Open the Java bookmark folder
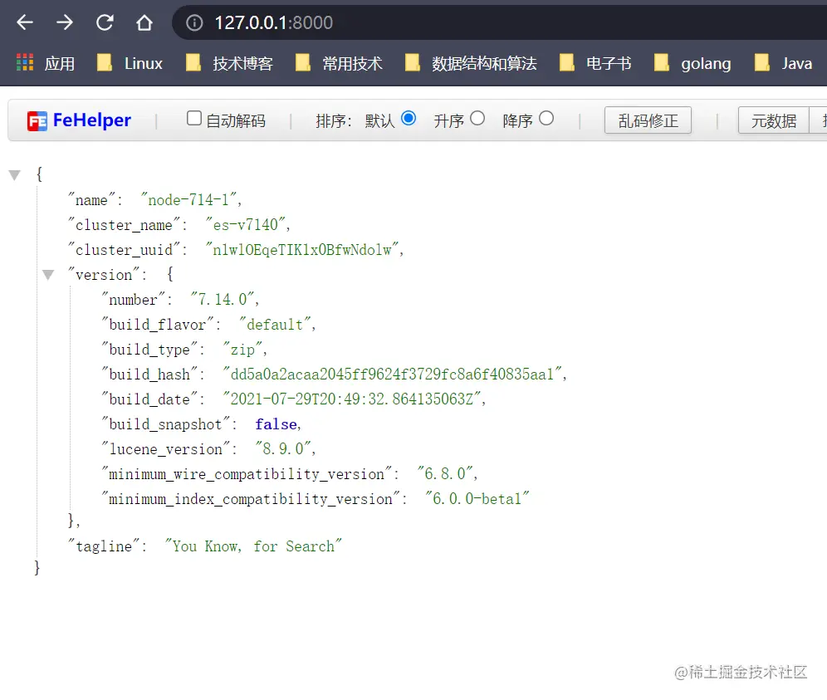The image size is (827, 700). point(783,63)
